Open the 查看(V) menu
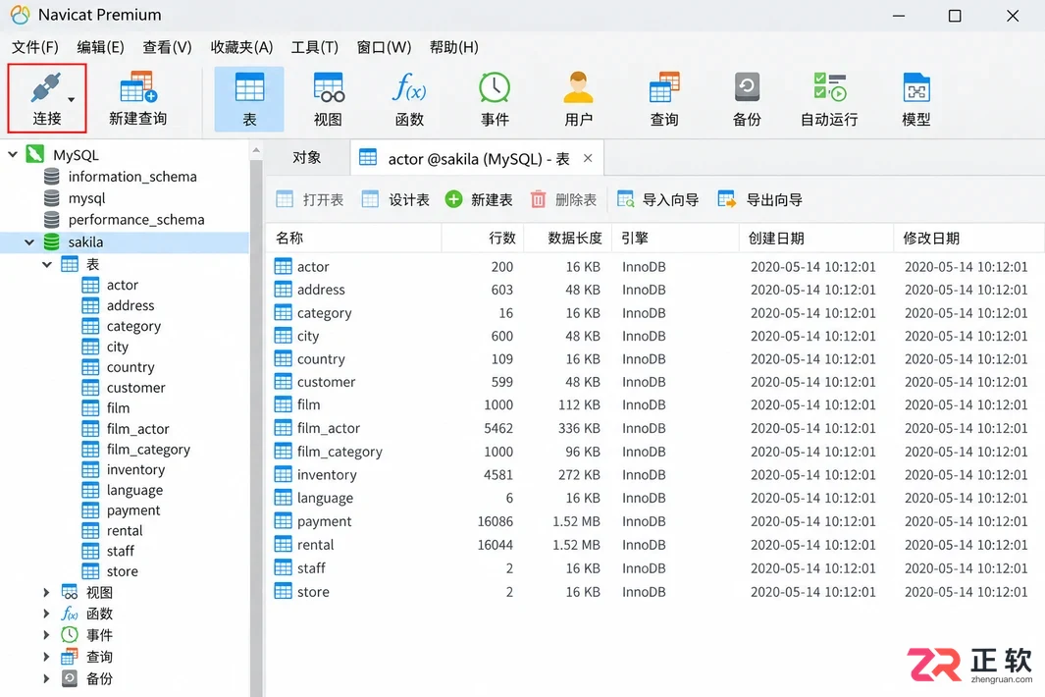The width and height of the screenshot is (1045, 697). tap(167, 47)
